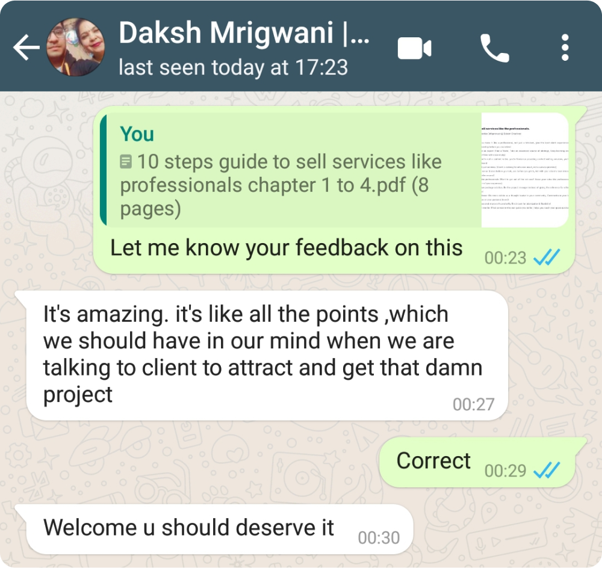
Task: Select 'Welcome u should deserve it' message
Action: (x=188, y=527)
